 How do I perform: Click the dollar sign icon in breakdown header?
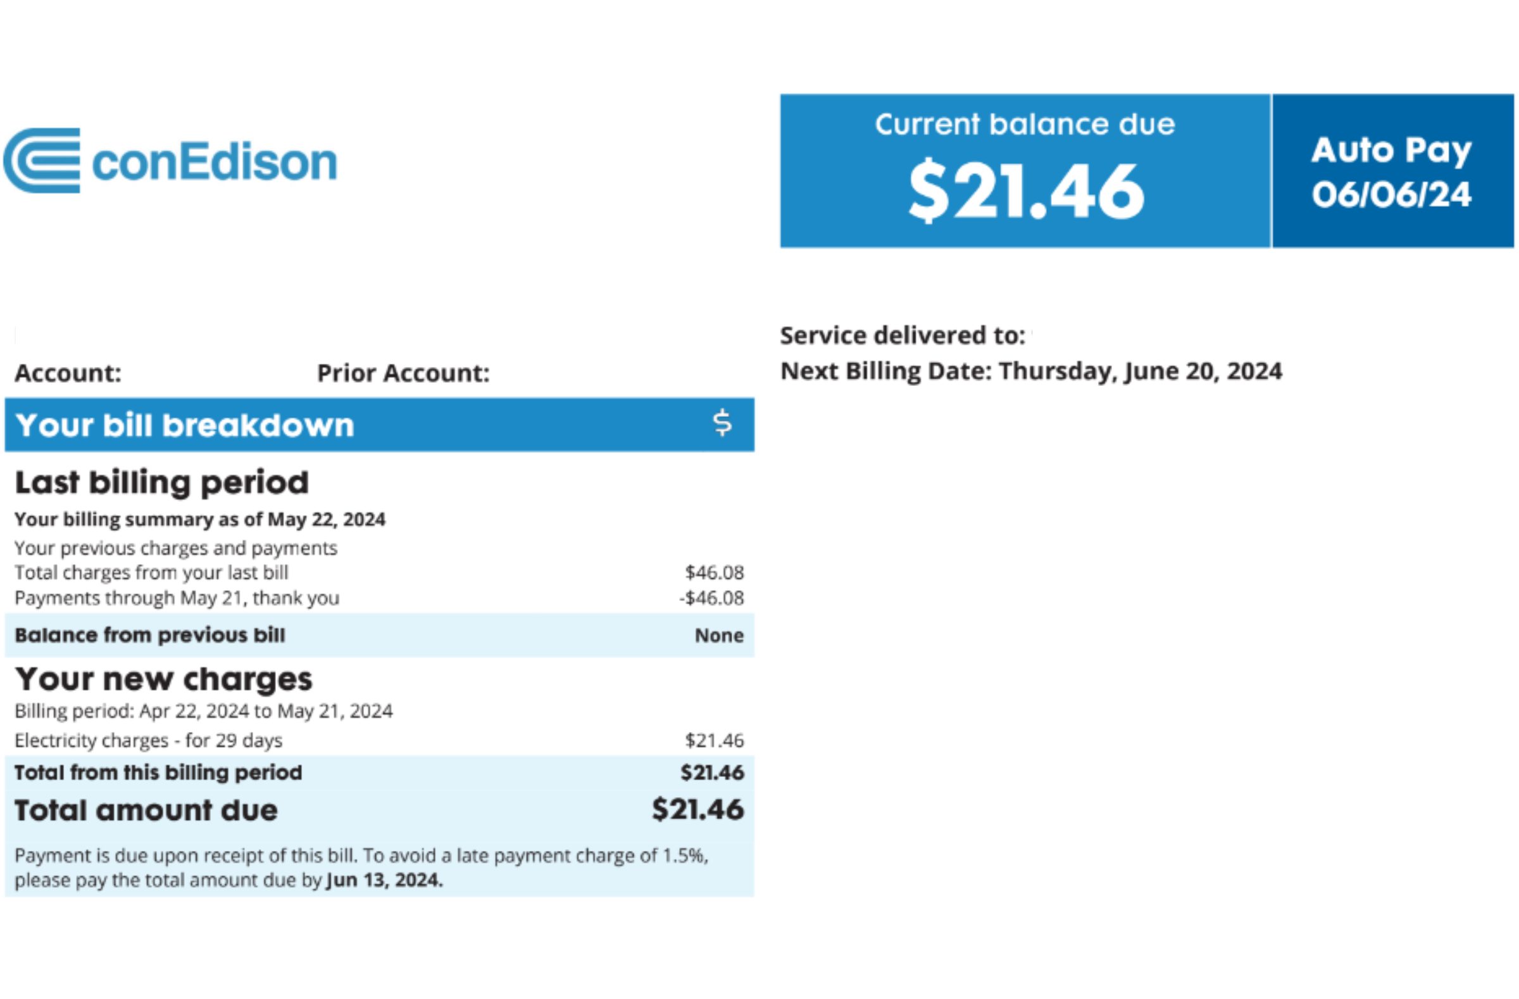pos(722,424)
